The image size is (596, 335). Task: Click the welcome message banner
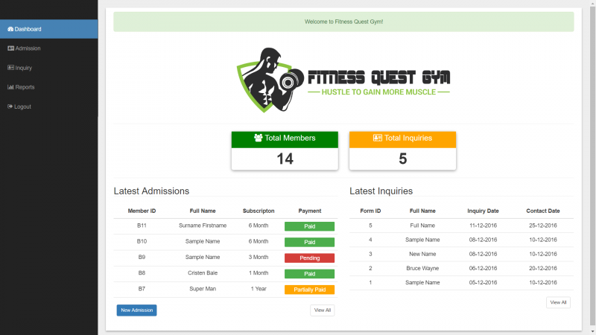343,22
